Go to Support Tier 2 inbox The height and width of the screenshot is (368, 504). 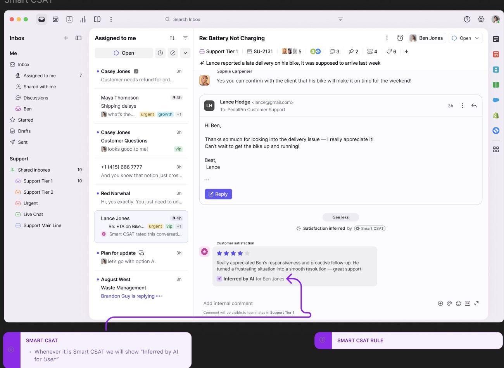tap(38, 192)
